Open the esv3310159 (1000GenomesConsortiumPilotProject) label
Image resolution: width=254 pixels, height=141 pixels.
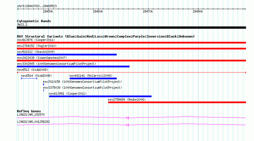82,82
